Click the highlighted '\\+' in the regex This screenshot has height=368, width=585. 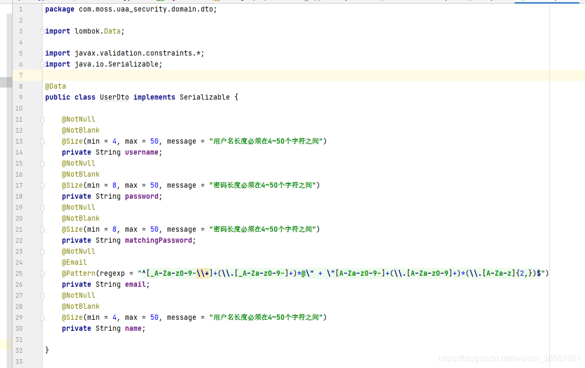click(203, 274)
